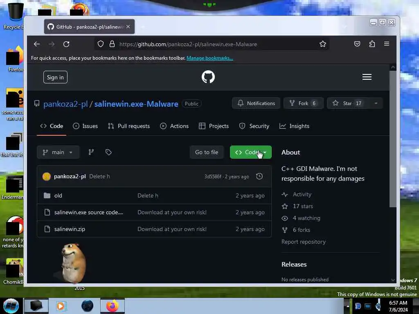
Task: Open the pankoza2-pl commit author link
Action: (70, 176)
